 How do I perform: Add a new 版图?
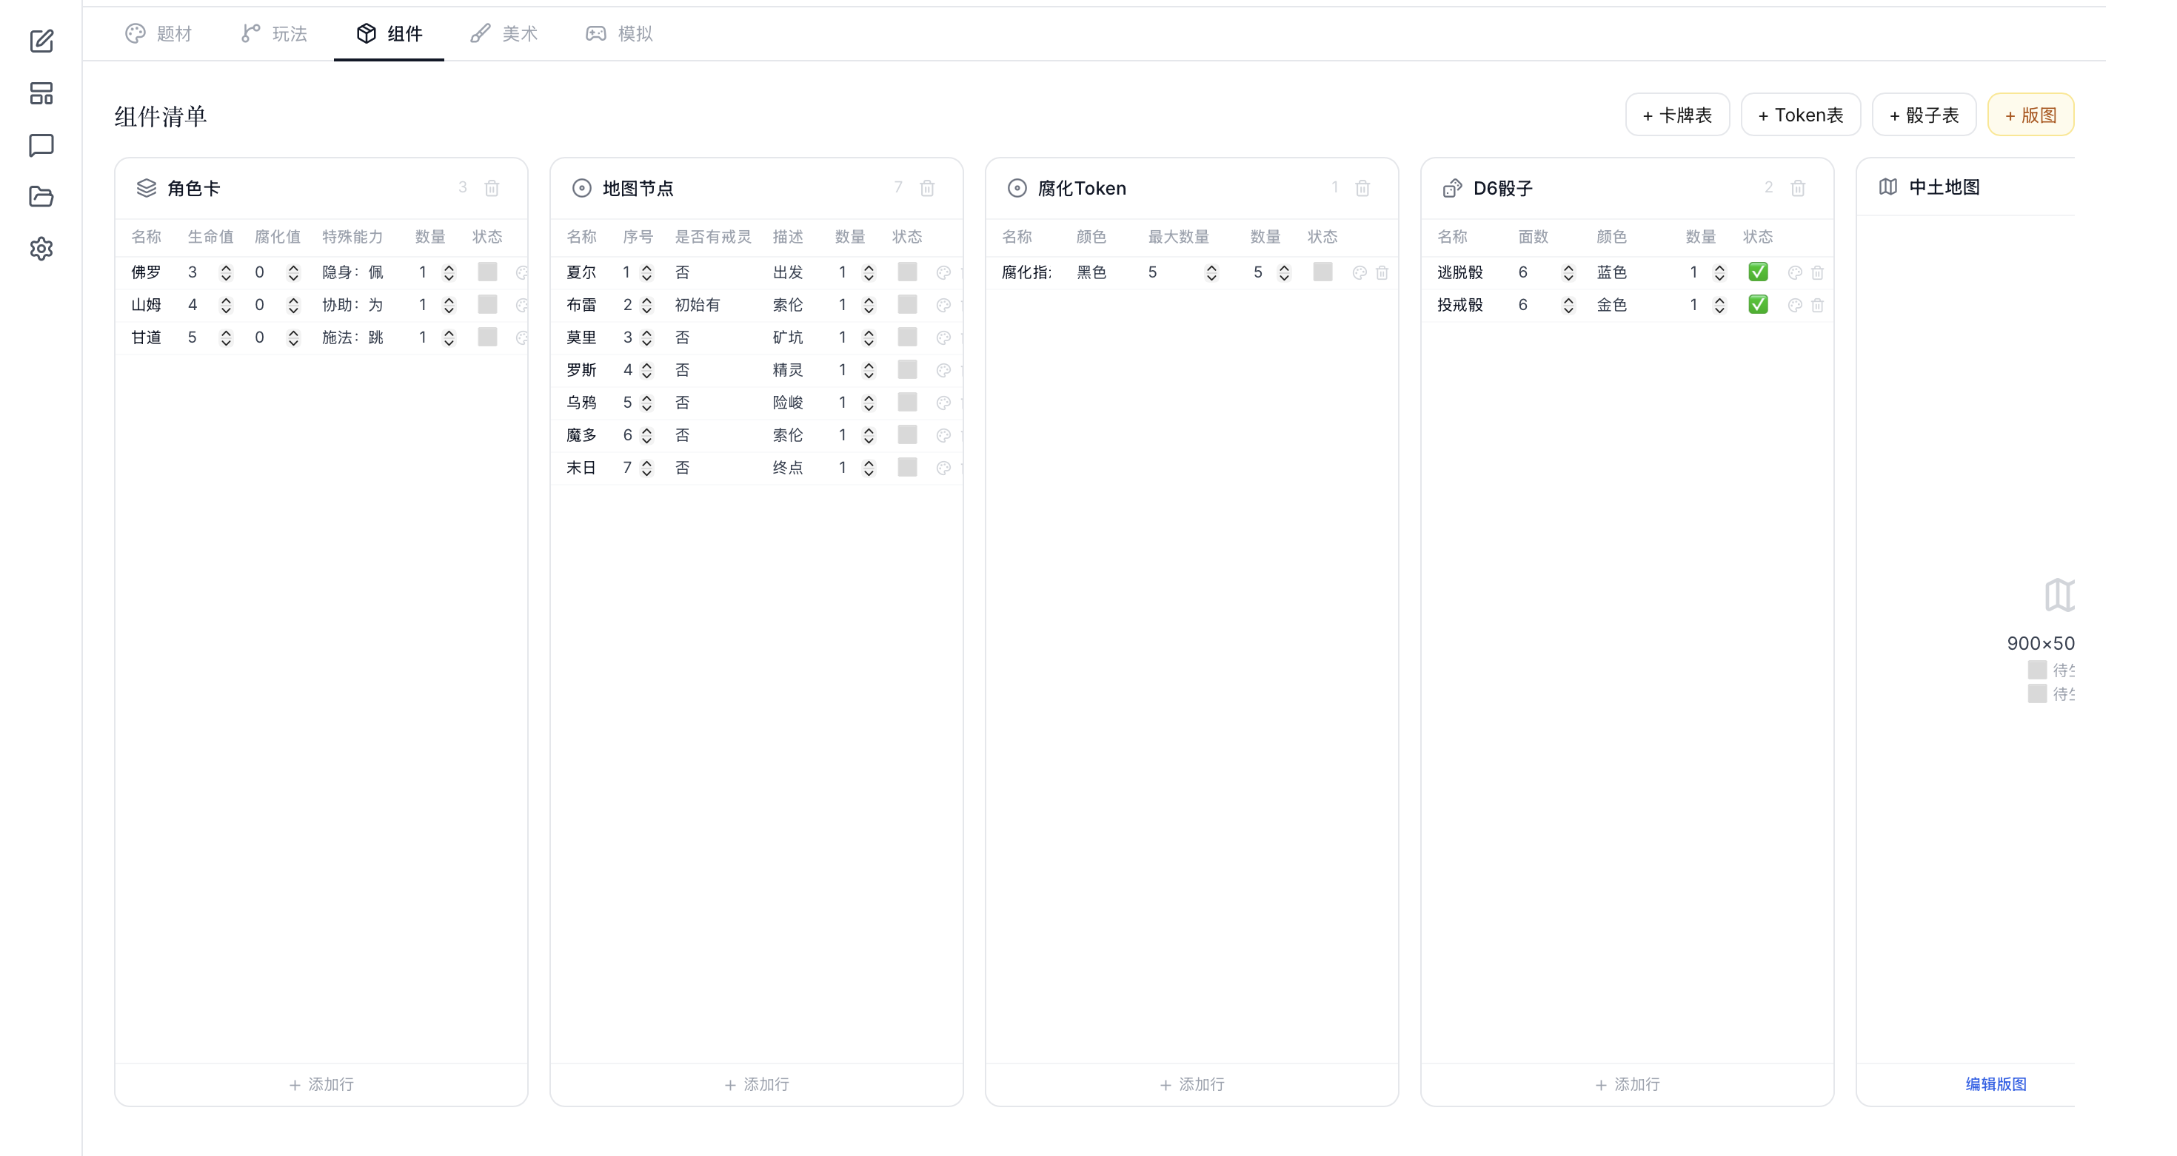[2031, 115]
